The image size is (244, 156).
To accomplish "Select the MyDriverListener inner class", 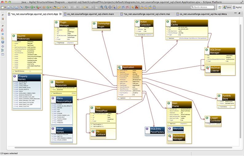I will coord(213,69).
